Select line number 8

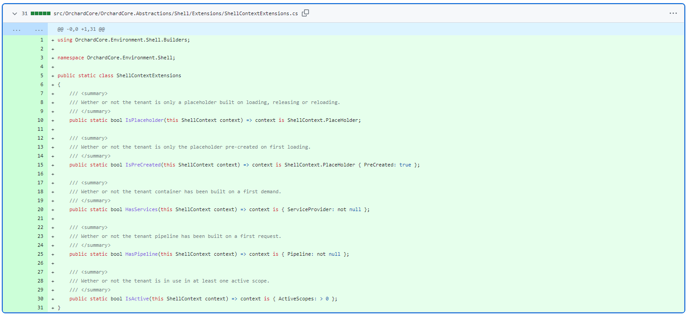click(42, 102)
